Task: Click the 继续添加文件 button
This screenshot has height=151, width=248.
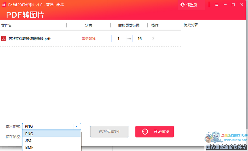Action: click(109, 132)
